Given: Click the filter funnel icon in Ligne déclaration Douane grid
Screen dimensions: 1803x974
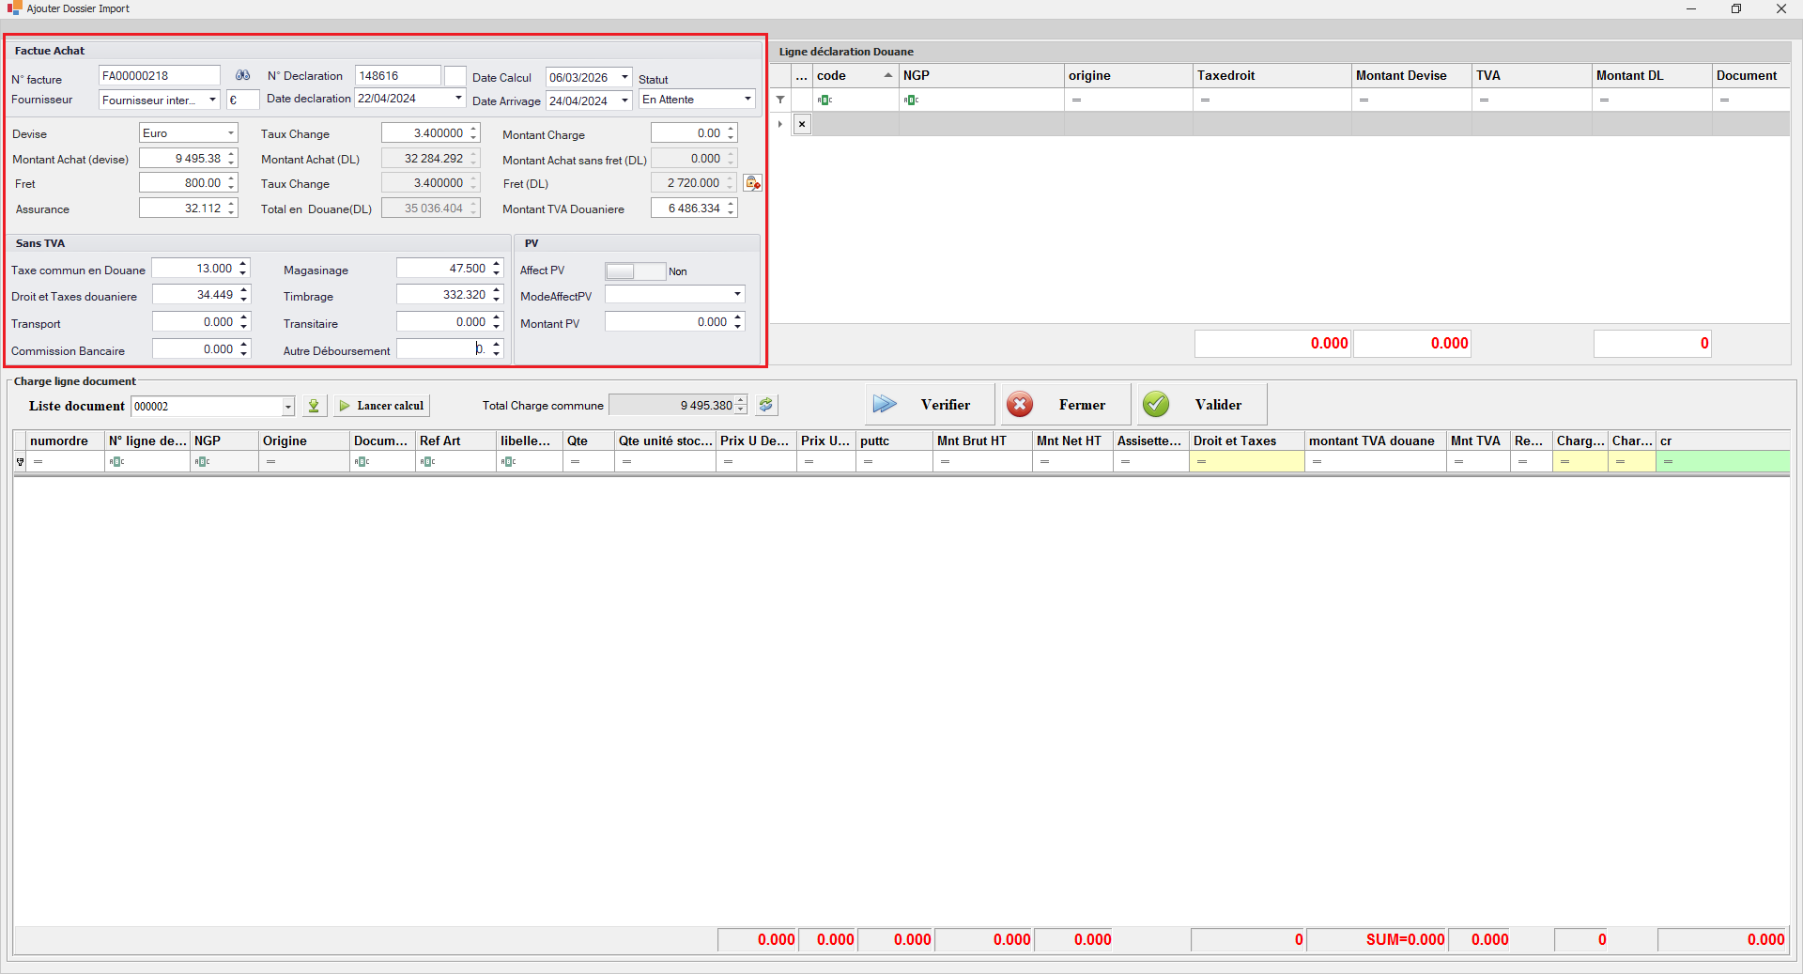Looking at the screenshot, I should (779, 100).
